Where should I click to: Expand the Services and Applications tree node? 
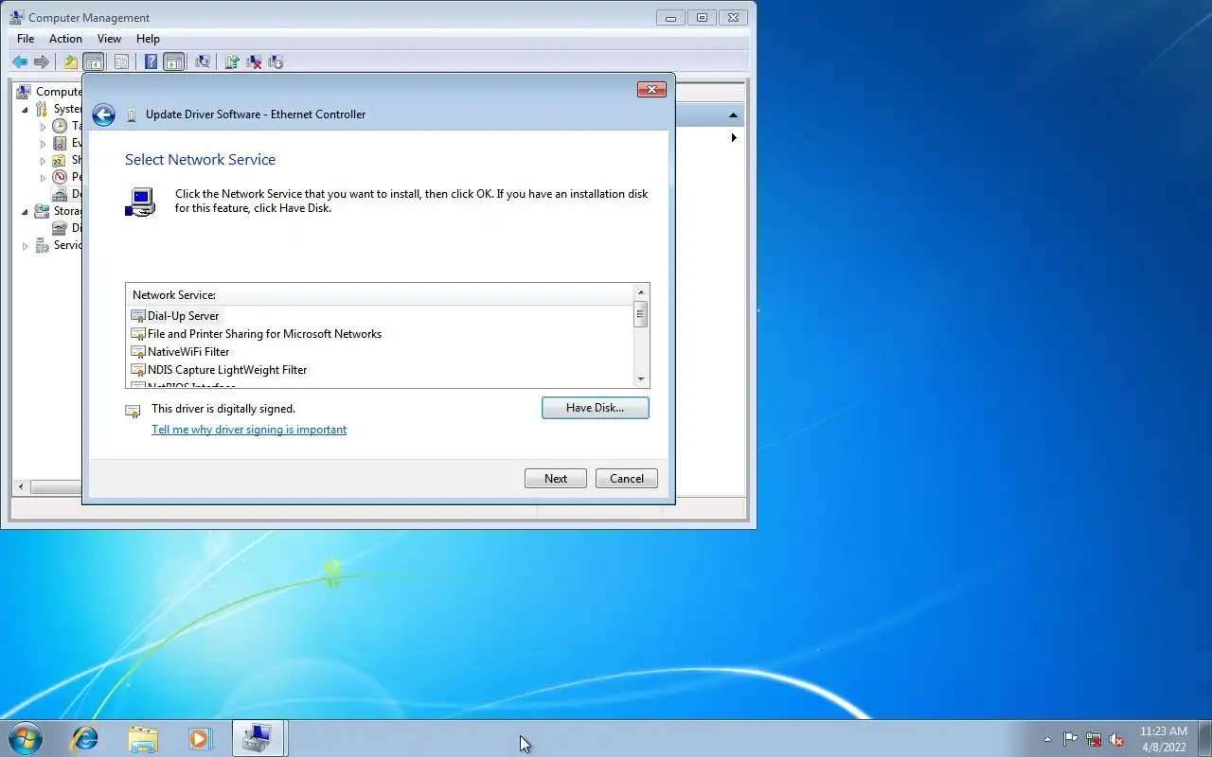(x=26, y=246)
